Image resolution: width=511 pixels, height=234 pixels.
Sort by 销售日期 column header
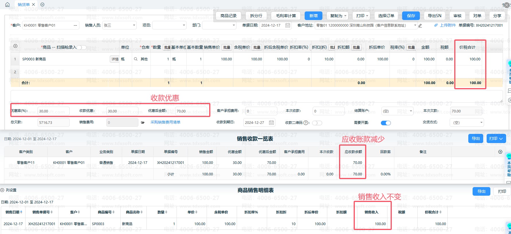pyautogui.click(x=14, y=212)
